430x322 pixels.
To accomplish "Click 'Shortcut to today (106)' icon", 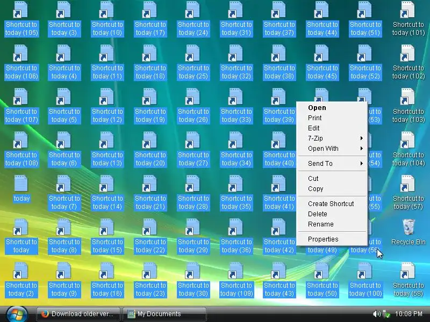I will pos(21,63).
